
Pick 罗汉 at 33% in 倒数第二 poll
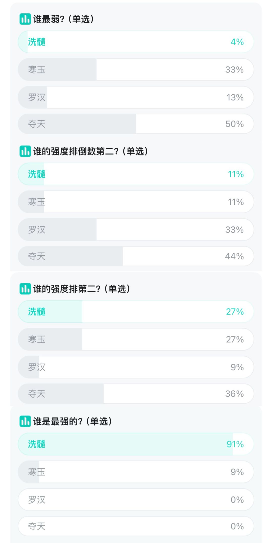tap(136, 230)
